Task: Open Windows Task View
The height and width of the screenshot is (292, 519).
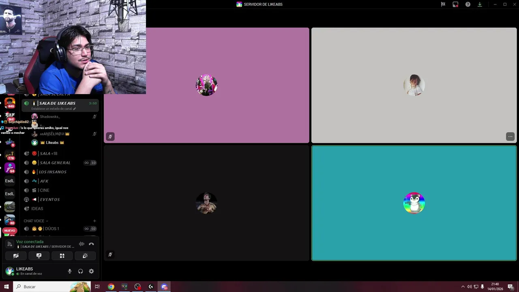Action: pos(97,287)
